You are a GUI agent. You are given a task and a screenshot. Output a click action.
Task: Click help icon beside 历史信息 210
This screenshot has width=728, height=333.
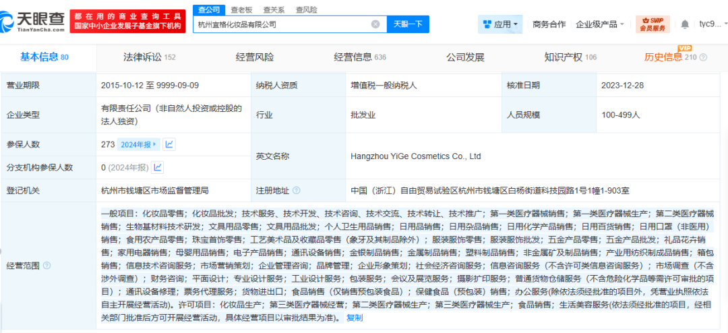tap(703, 57)
